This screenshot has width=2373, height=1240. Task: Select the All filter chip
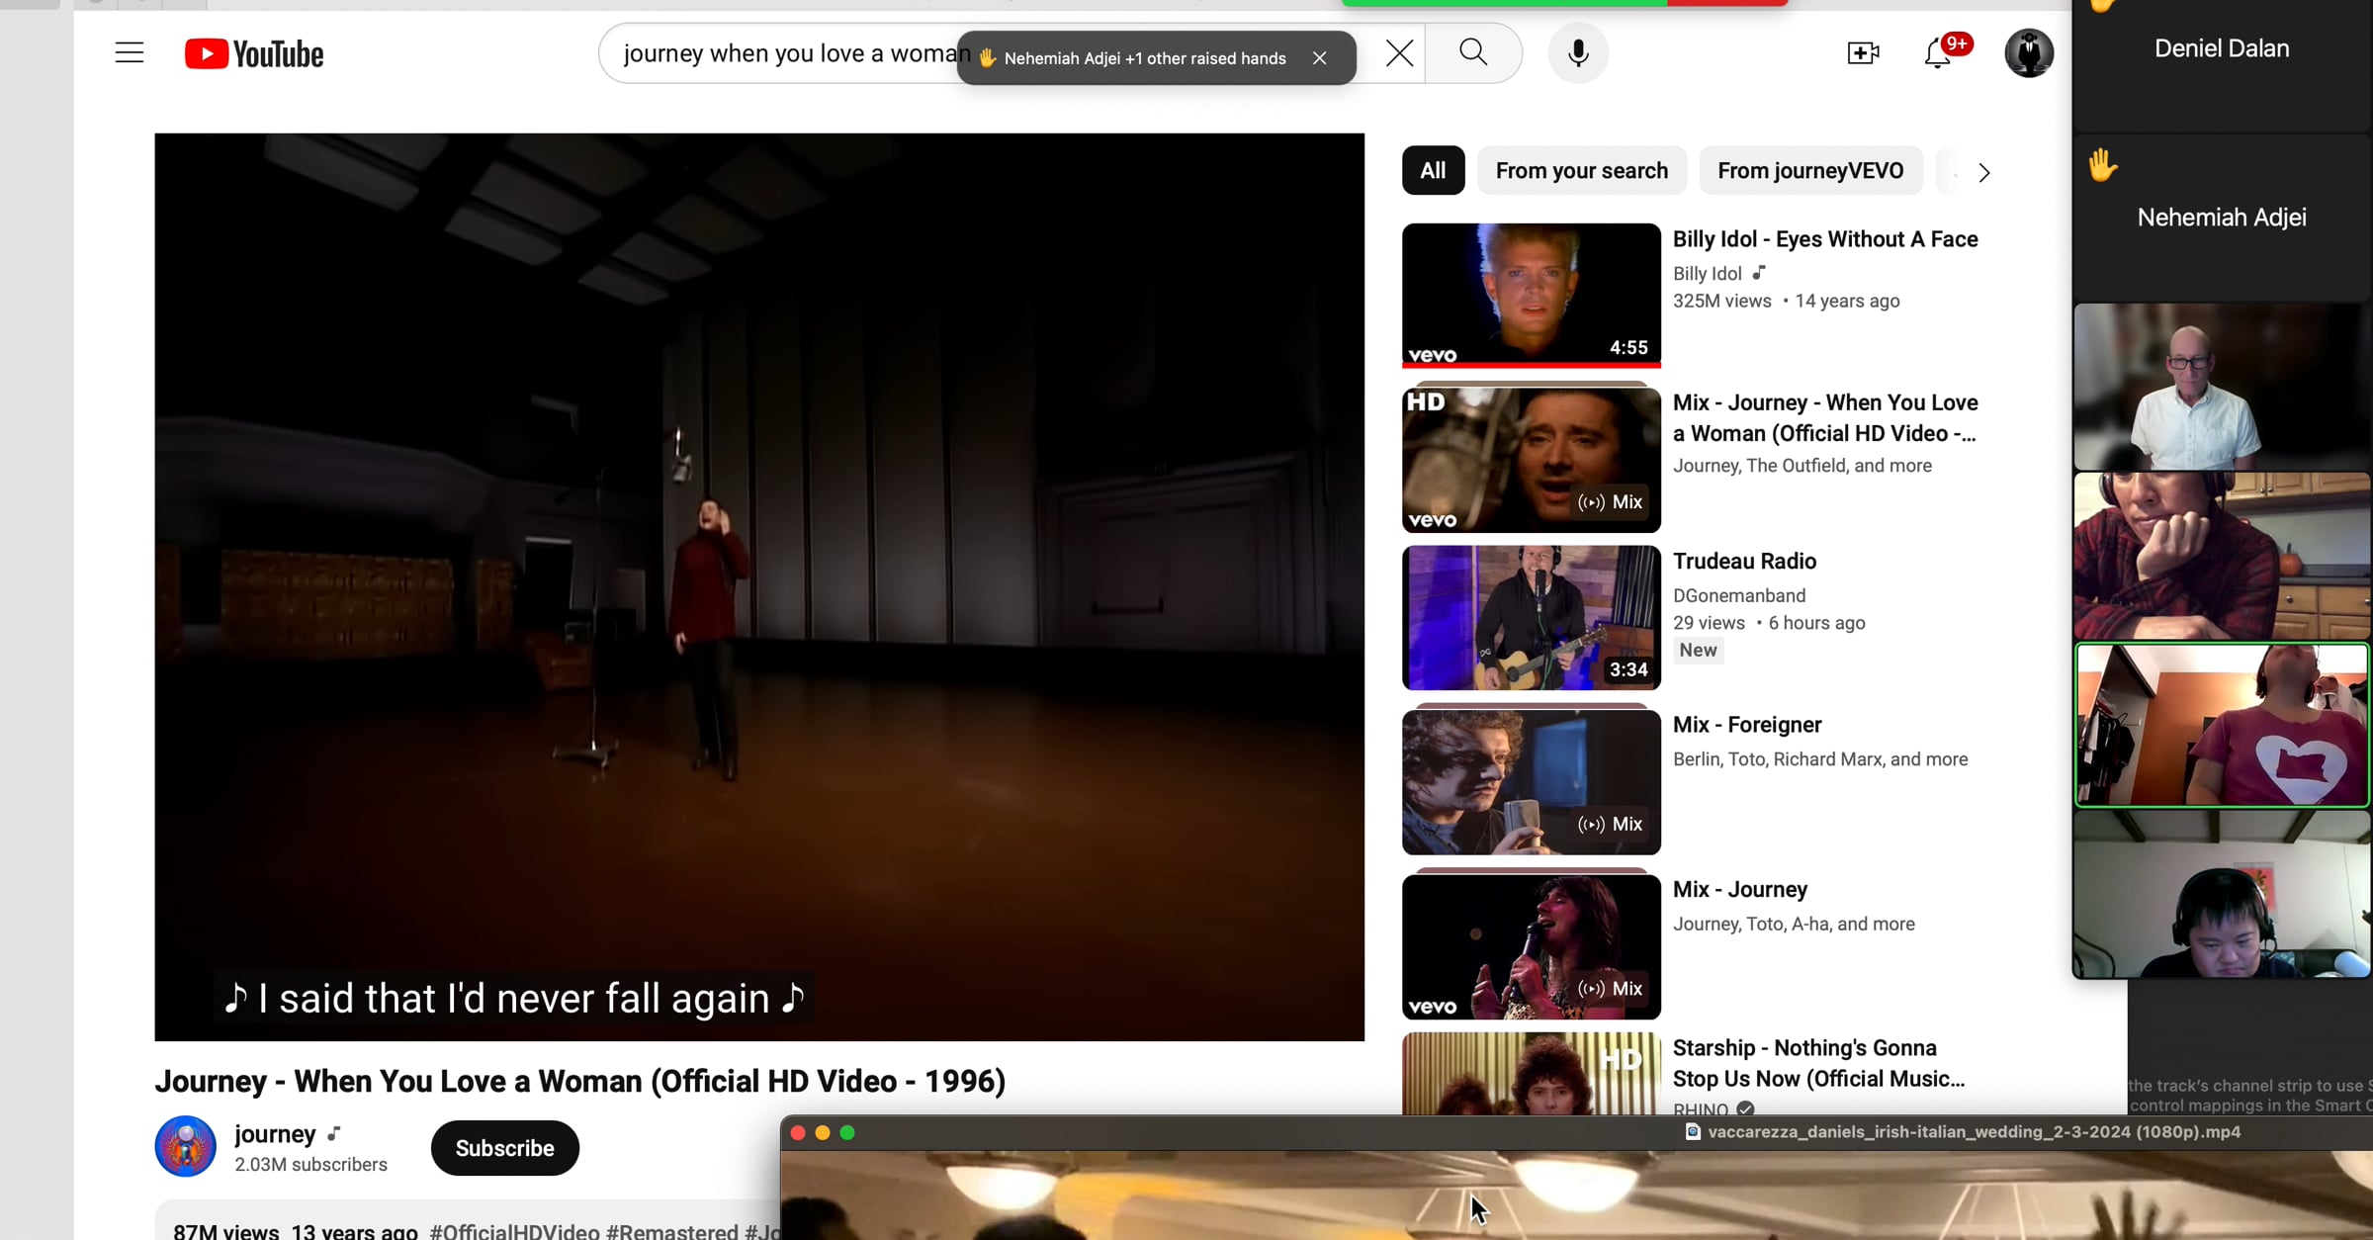pos(1433,171)
